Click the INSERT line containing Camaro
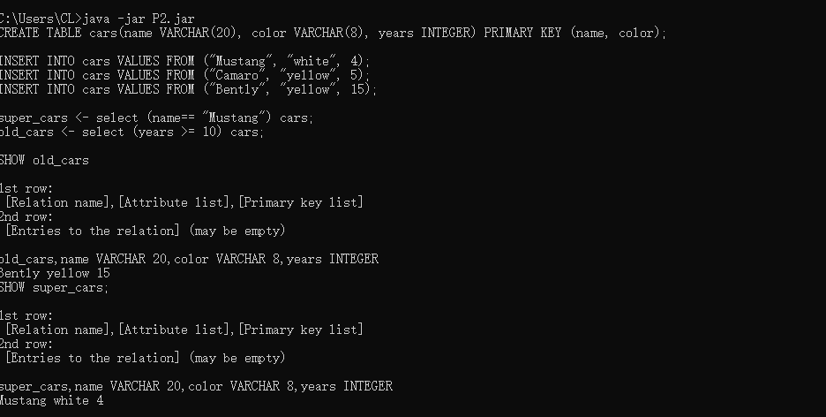The height and width of the screenshot is (417, 826). [x=185, y=75]
